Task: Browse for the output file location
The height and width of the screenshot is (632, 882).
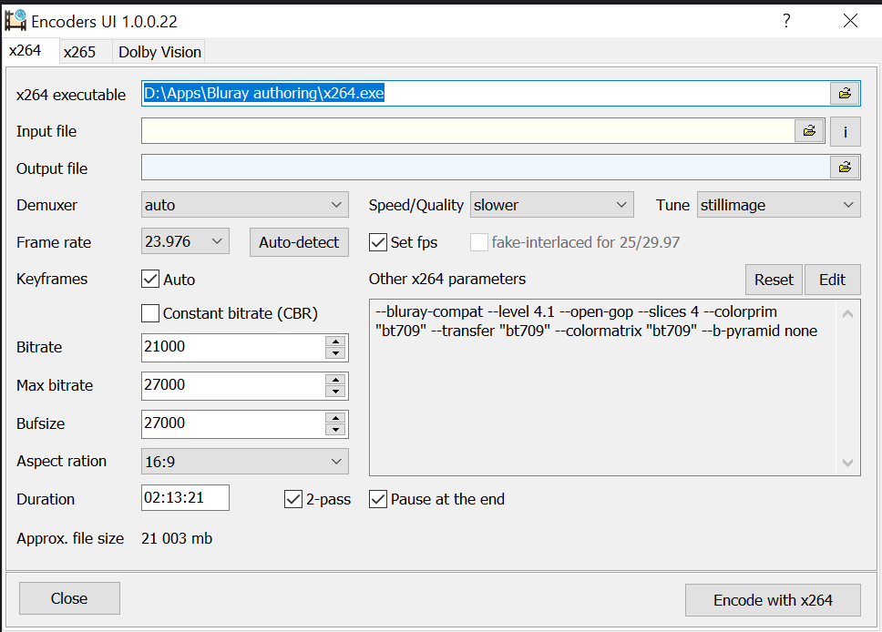Action: point(845,168)
